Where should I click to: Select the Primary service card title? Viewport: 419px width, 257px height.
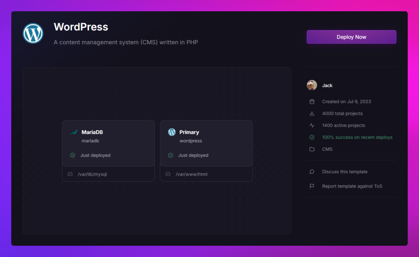[x=189, y=132]
